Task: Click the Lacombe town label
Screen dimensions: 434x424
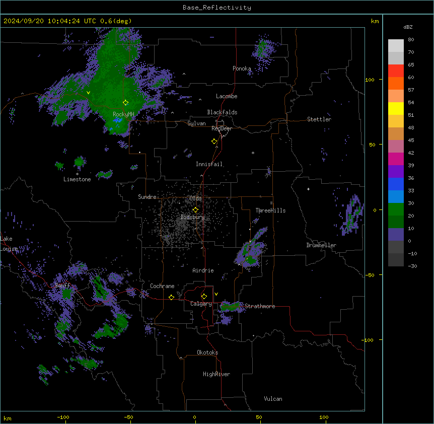Action: [x=227, y=96]
